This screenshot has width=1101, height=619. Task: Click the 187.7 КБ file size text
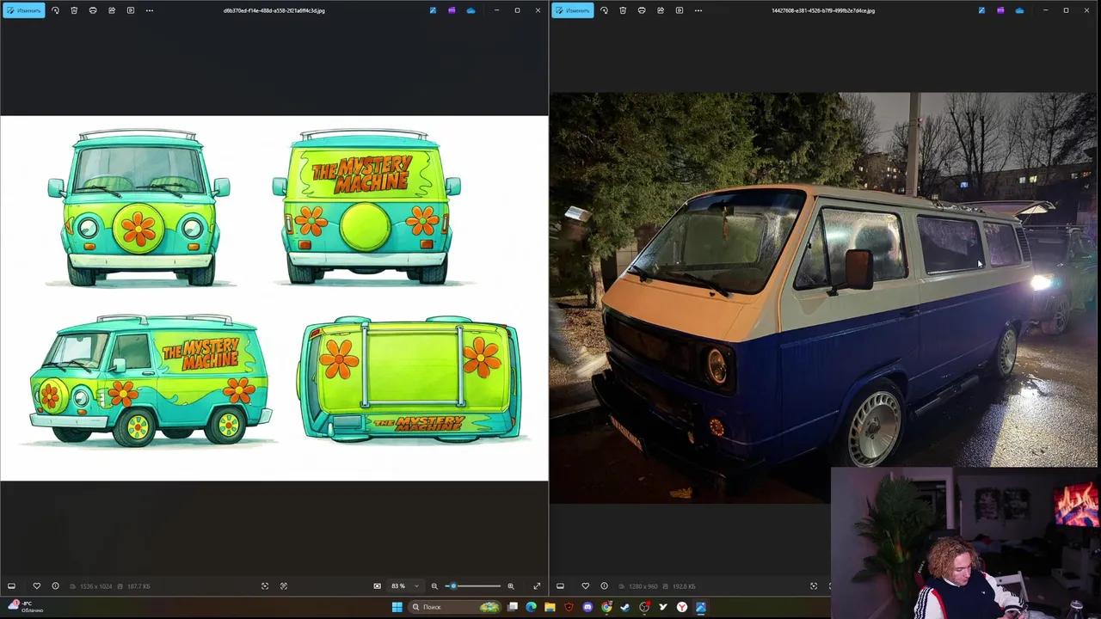click(138, 586)
